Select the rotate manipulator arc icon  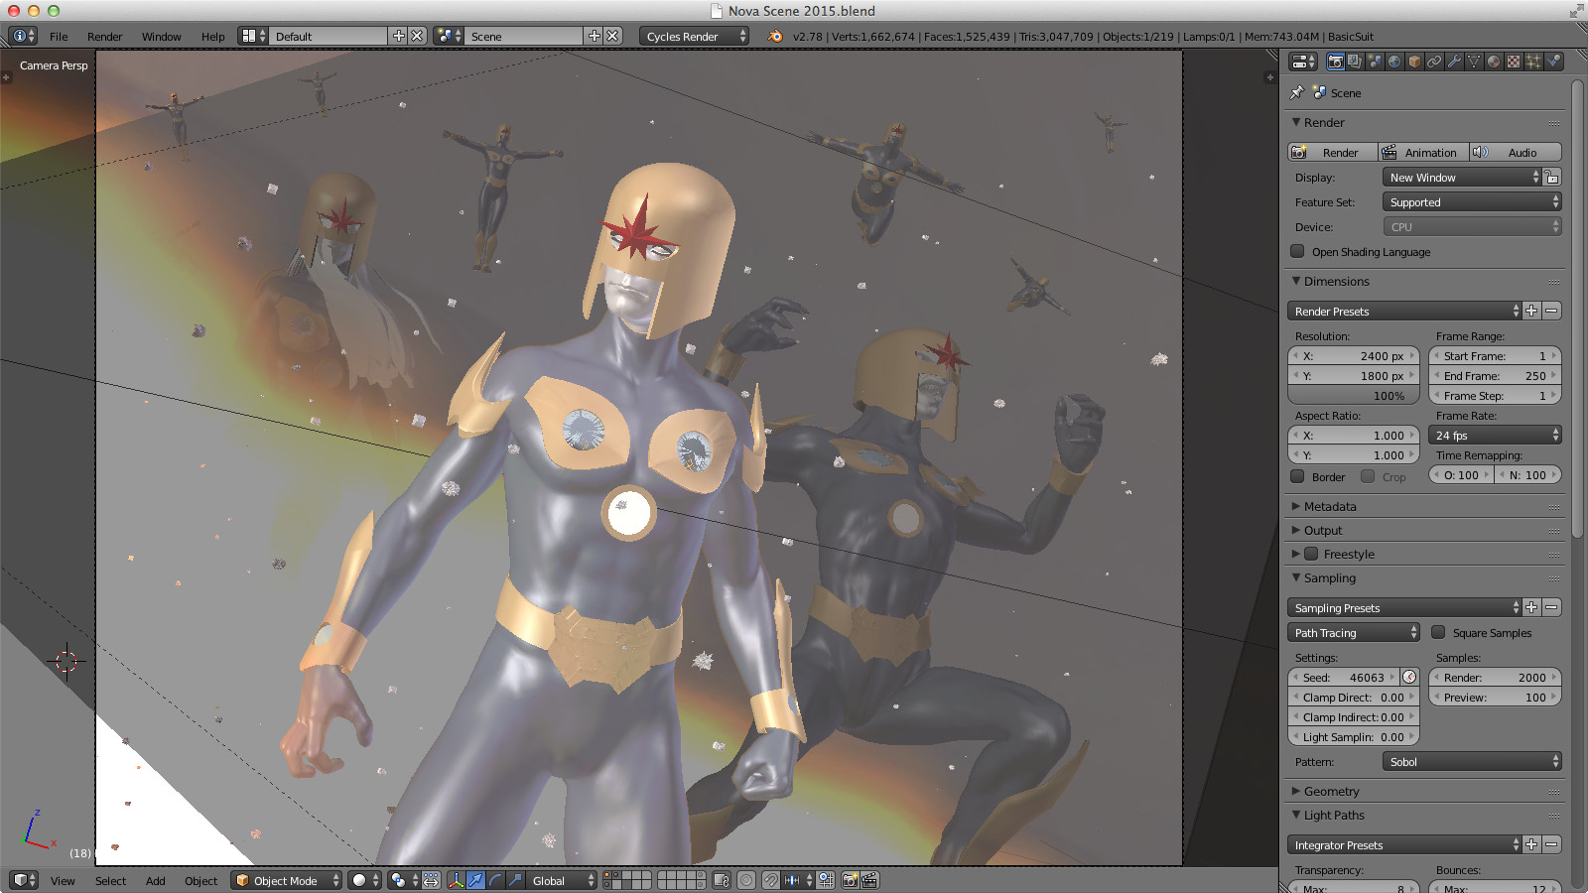click(495, 880)
